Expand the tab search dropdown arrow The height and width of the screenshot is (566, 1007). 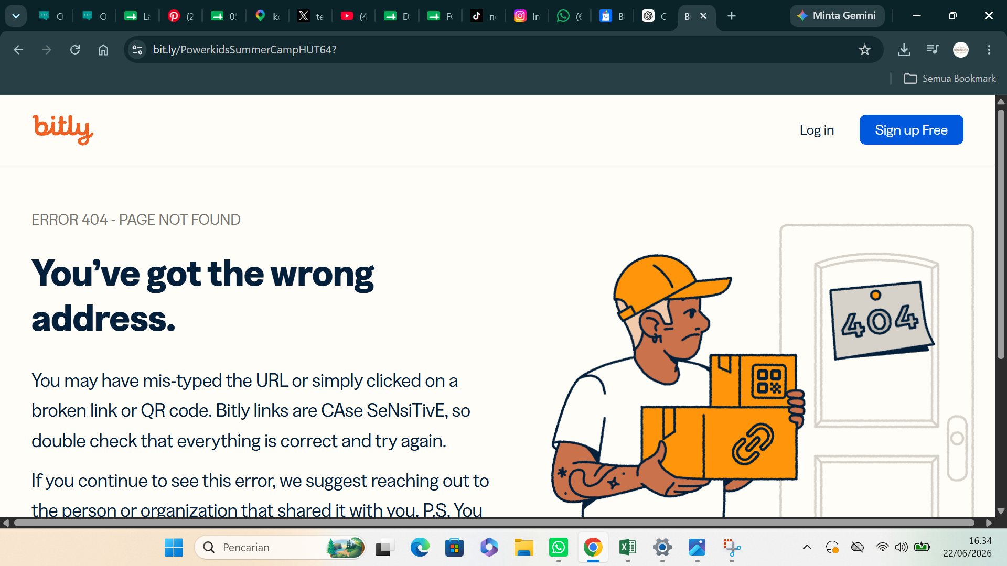[16, 16]
